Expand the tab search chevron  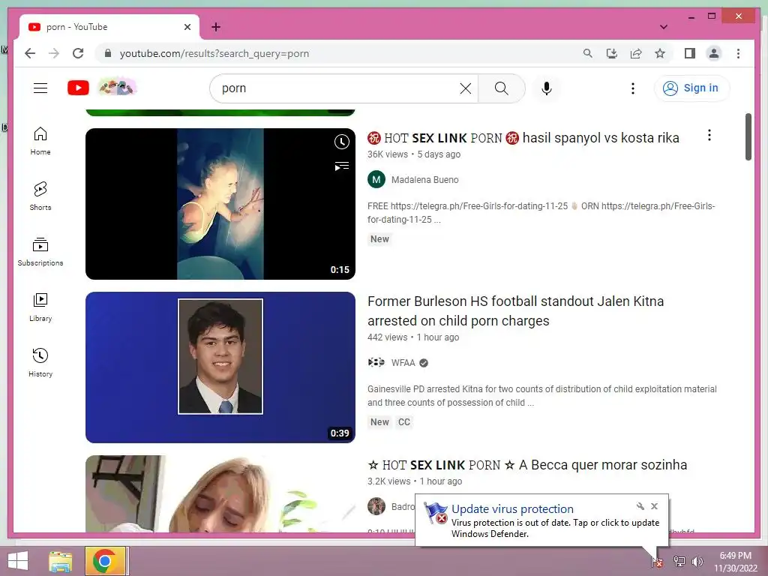coord(664,27)
